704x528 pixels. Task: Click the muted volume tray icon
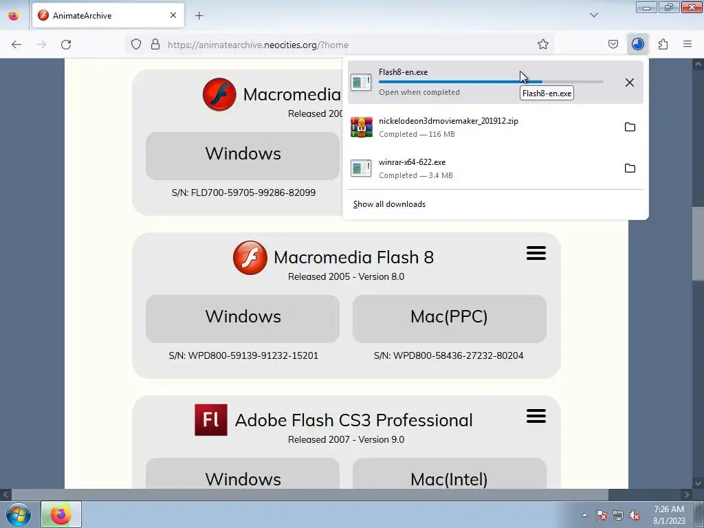635,515
